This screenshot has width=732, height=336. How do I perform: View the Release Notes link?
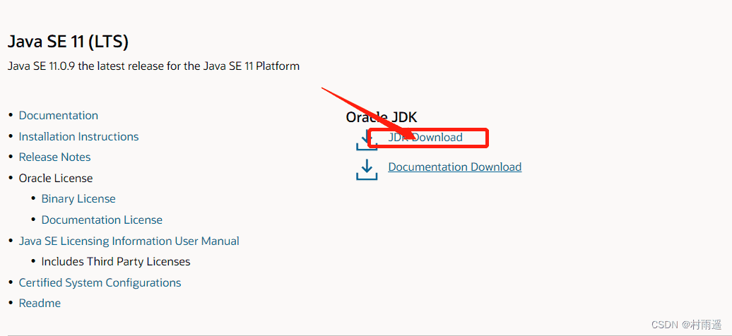tap(54, 157)
